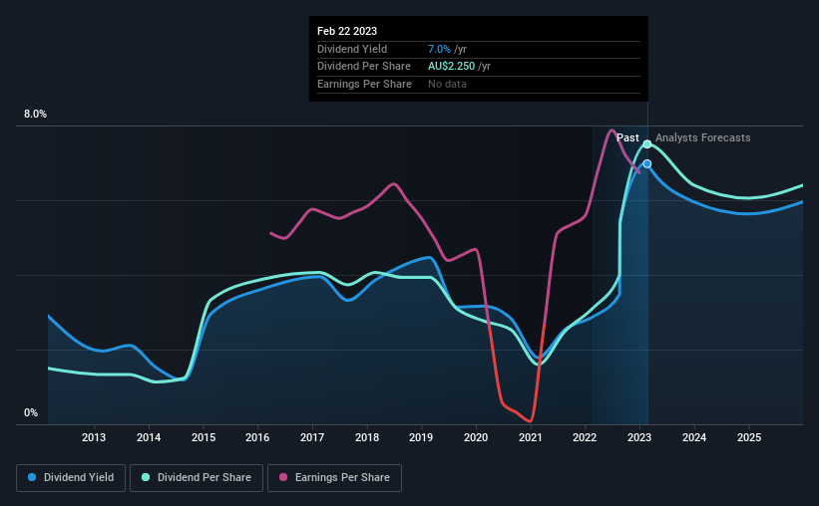Select the 2021 year label on axis
Viewport: 819px width, 506px height.
[530, 437]
